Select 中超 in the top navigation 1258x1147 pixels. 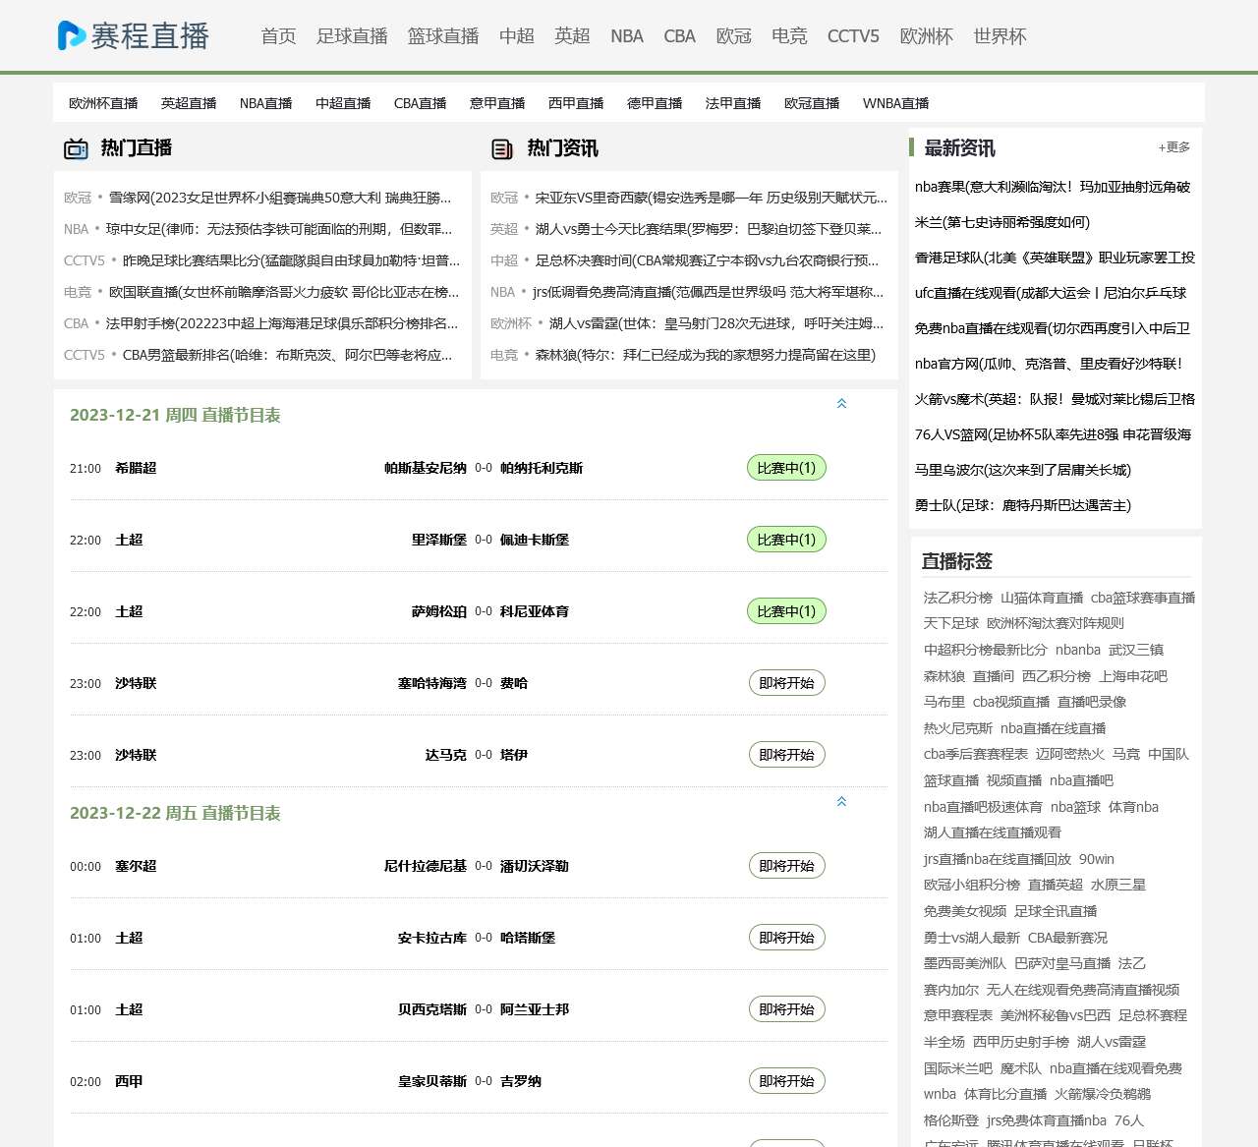517,36
